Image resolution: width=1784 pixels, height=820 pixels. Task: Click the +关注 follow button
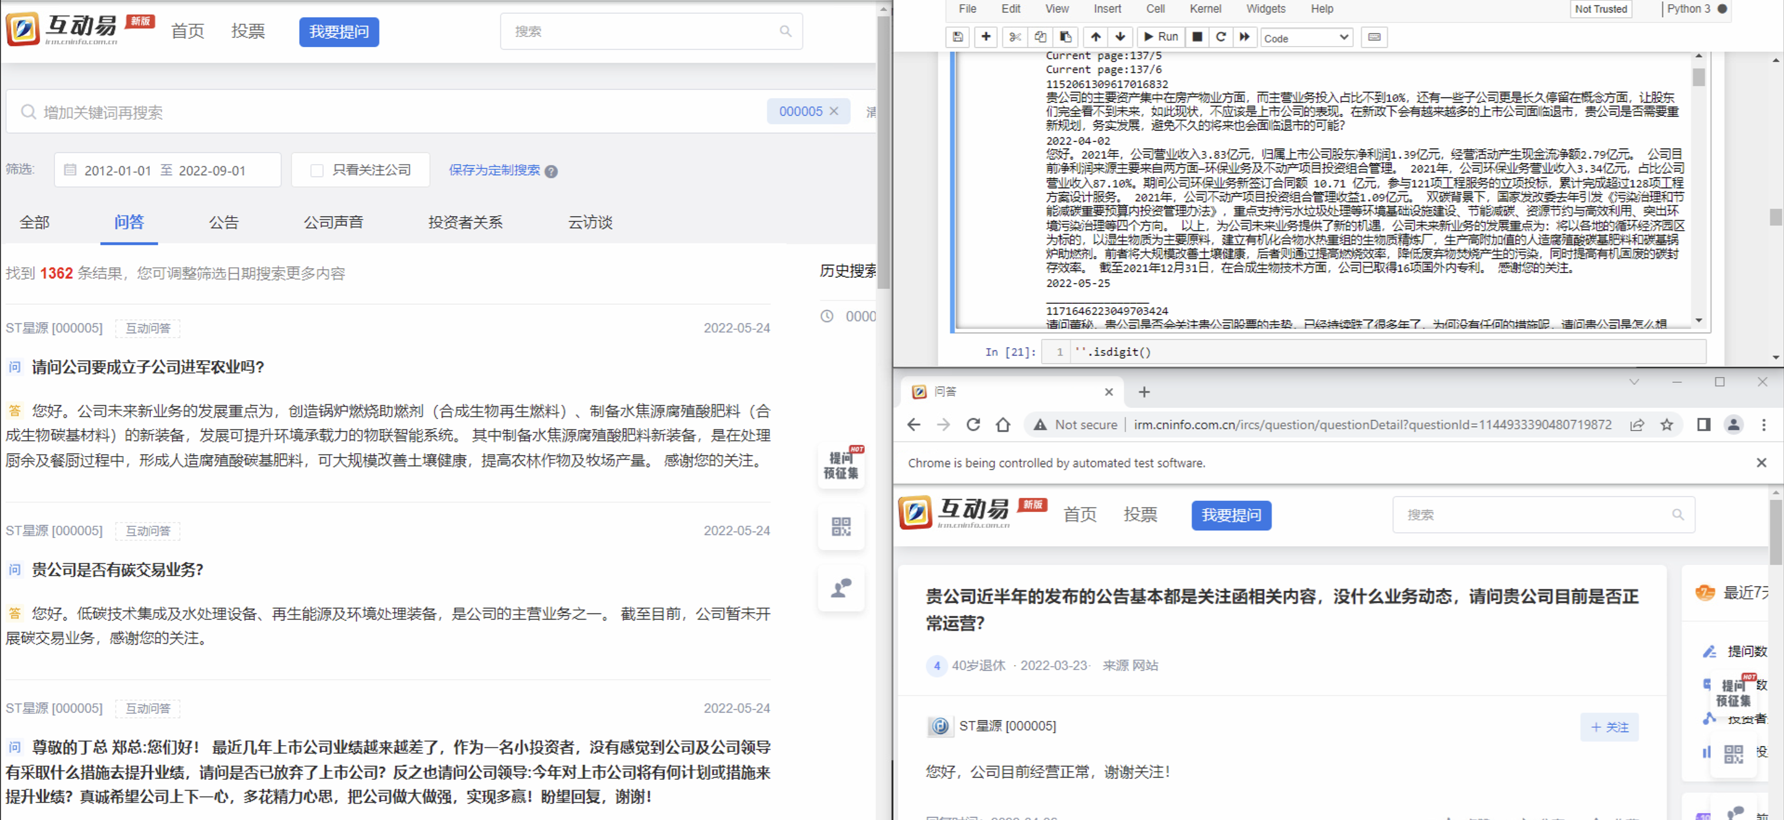(1609, 727)
